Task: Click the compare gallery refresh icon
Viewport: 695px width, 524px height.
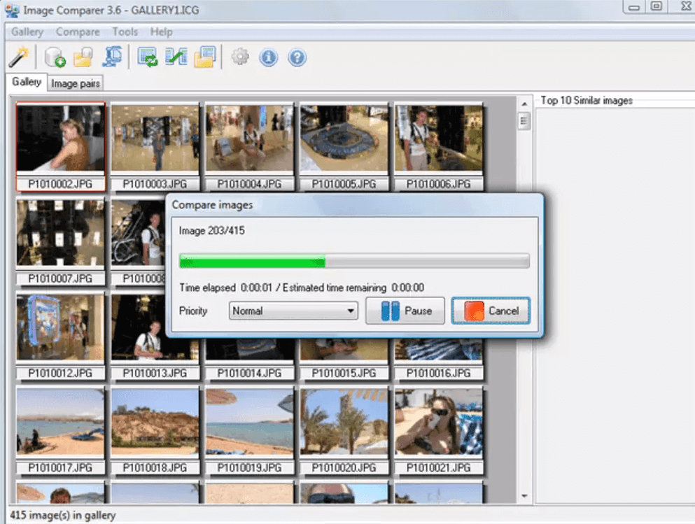Action: point(147,57)
